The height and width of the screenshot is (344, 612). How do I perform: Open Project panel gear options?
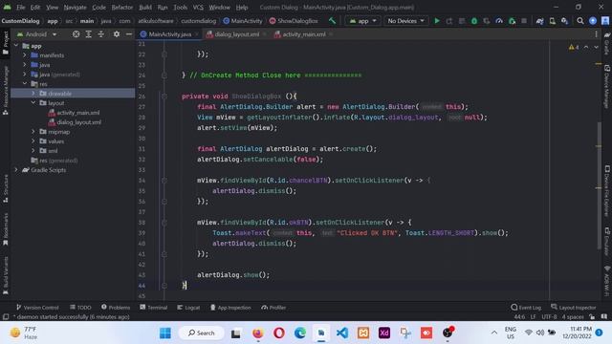tap(117, 34)
